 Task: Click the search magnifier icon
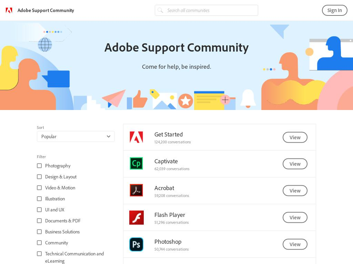coord(160,10)
